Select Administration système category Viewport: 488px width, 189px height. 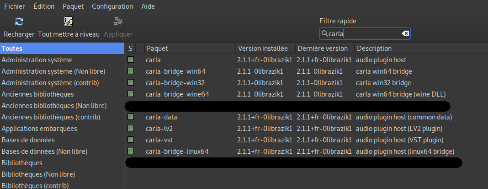37,60
